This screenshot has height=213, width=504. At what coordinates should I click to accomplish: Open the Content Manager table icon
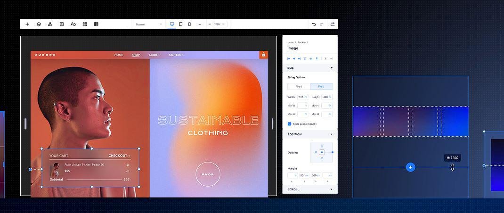(96, 24)
